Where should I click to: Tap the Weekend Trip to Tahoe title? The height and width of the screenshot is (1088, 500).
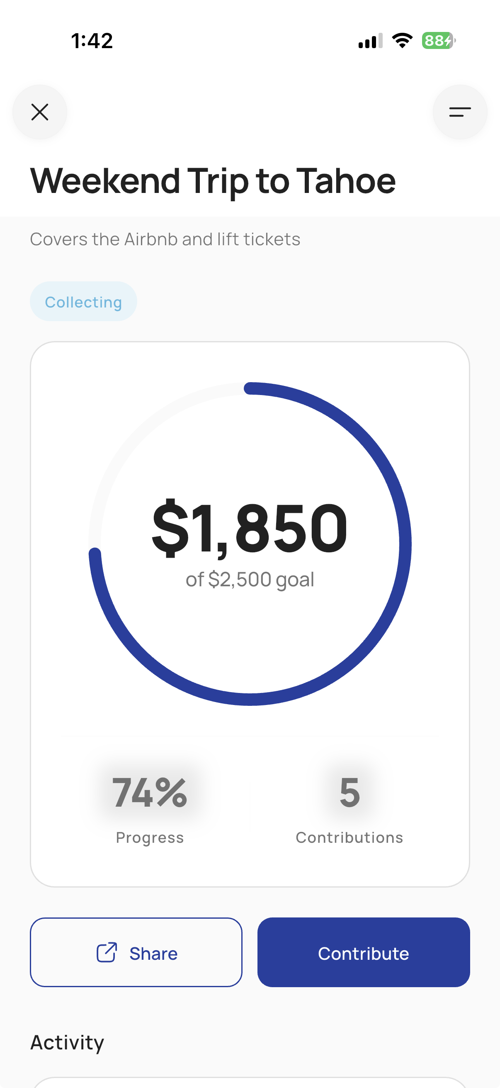pos(213,181)
